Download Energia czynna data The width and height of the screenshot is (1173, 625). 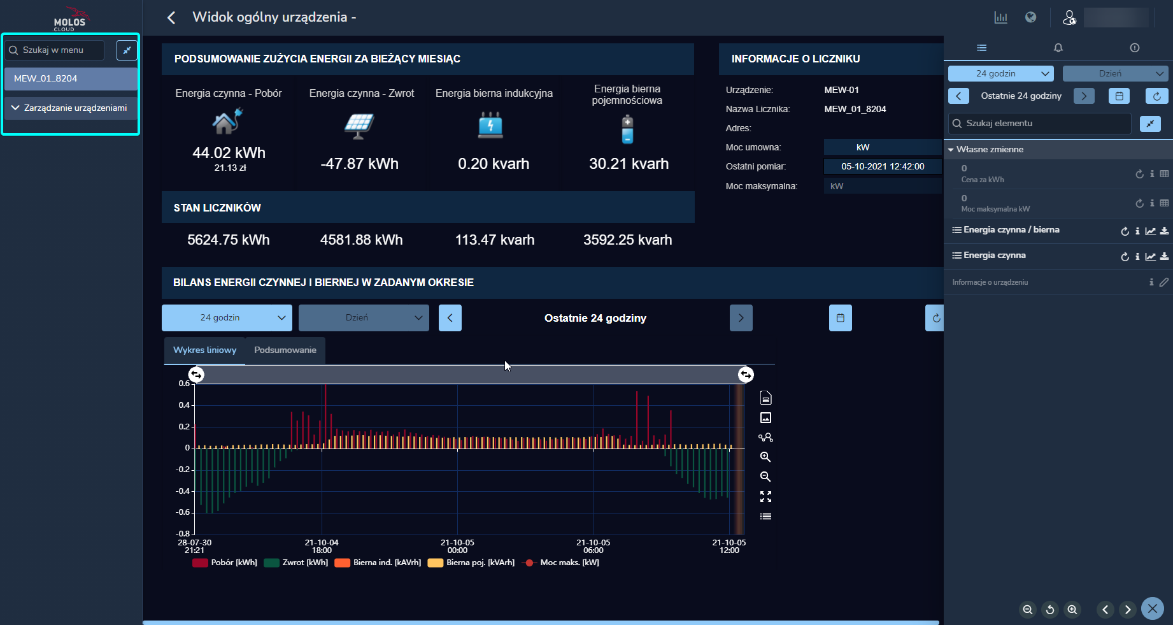(1164, 257)
